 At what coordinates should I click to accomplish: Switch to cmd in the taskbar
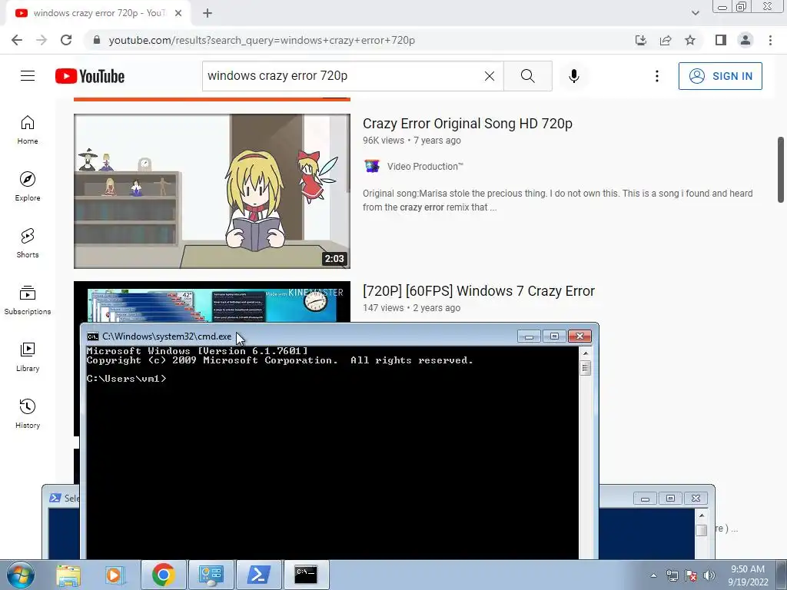click(306, 575)
